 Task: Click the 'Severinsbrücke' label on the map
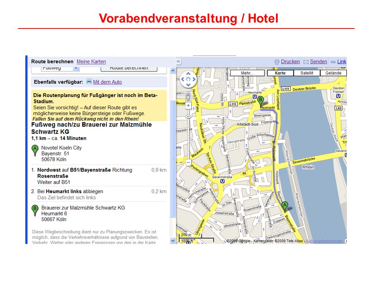click(x=304, y=160)
